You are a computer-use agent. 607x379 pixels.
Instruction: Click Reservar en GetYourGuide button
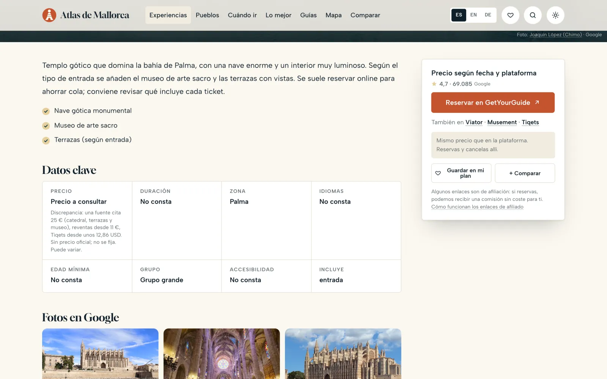[x=493, y=103]
